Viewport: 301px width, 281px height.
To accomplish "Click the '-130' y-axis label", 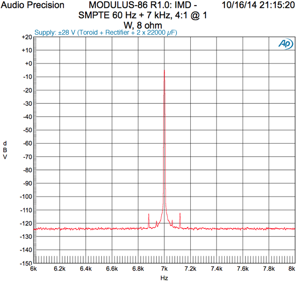I will pyautogui.click(x=26, y=237).
